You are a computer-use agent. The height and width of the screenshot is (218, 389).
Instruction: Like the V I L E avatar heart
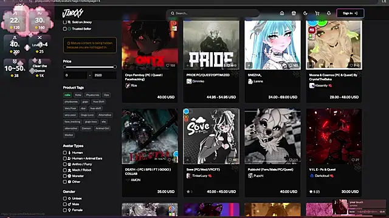(353, 160)
